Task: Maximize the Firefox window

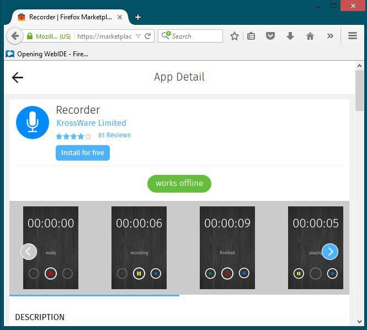Action: [333, 6]
